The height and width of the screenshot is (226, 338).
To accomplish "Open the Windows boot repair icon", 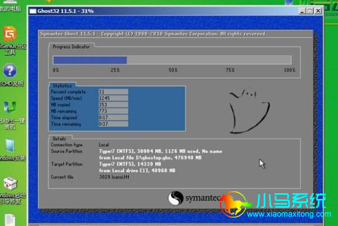I will 10,183.
